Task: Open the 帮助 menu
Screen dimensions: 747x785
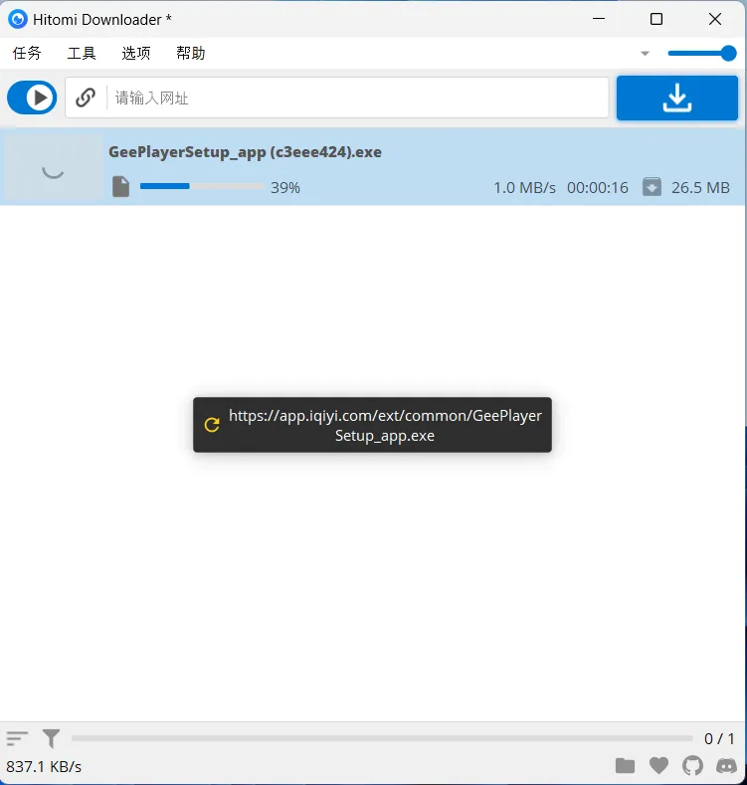Action: 190,53
